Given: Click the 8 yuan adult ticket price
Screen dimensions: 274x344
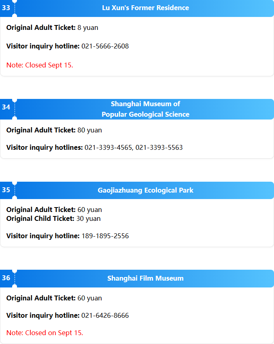Looking at the screenshot, I should click(x=88, y=27).
